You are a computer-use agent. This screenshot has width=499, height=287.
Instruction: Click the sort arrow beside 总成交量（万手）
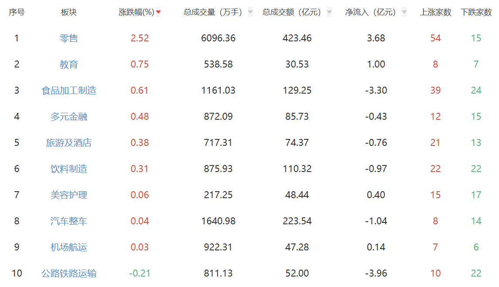(249, 12)
